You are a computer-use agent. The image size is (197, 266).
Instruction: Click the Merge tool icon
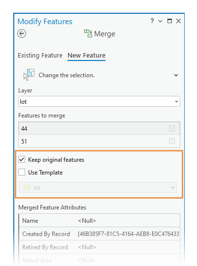[x=88, y=33]
